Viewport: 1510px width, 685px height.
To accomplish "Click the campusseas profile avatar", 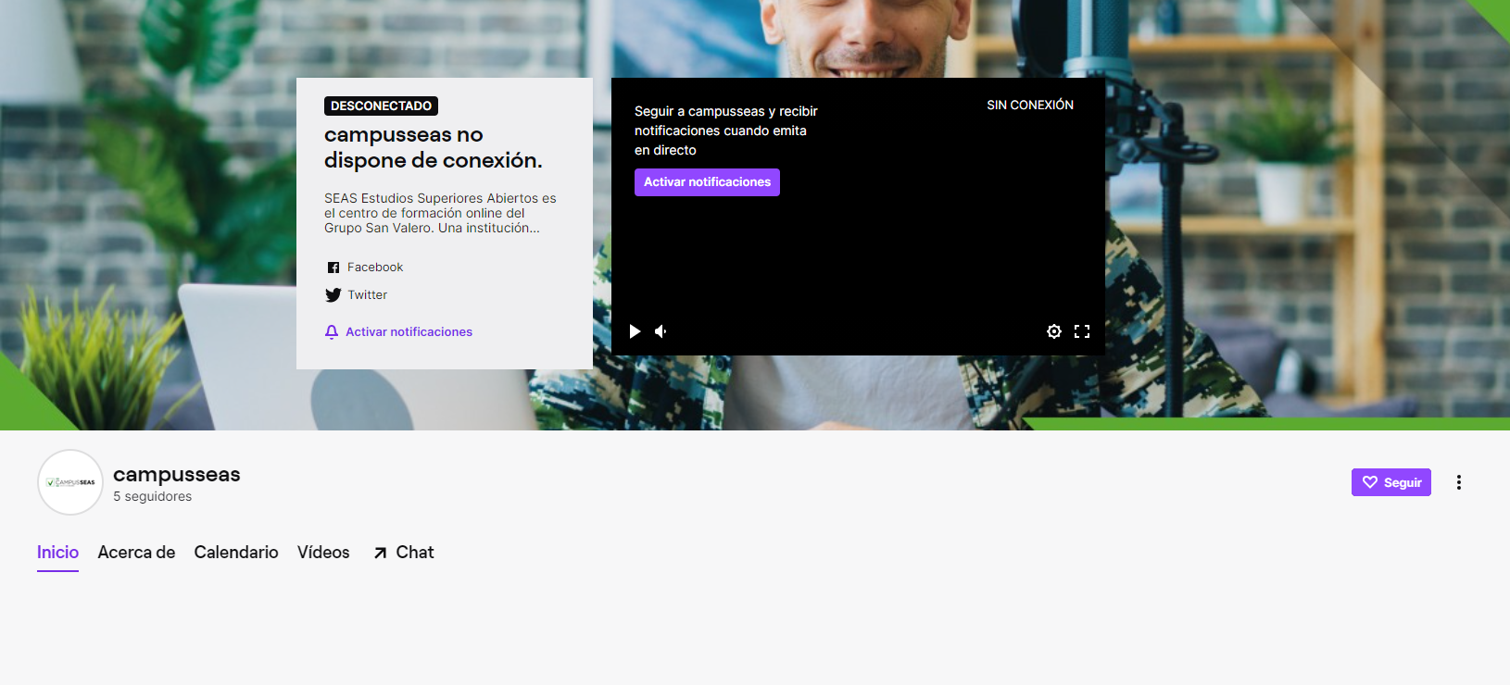I will click(x=70, y=482).
